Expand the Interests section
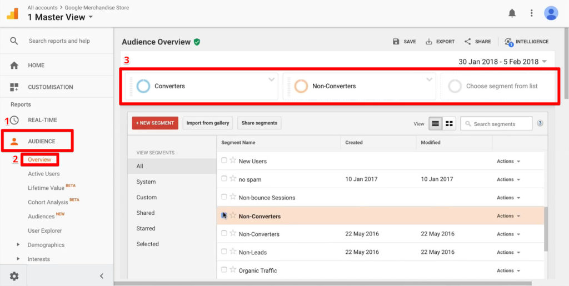The image size is (569, 286). coord(18,259)
